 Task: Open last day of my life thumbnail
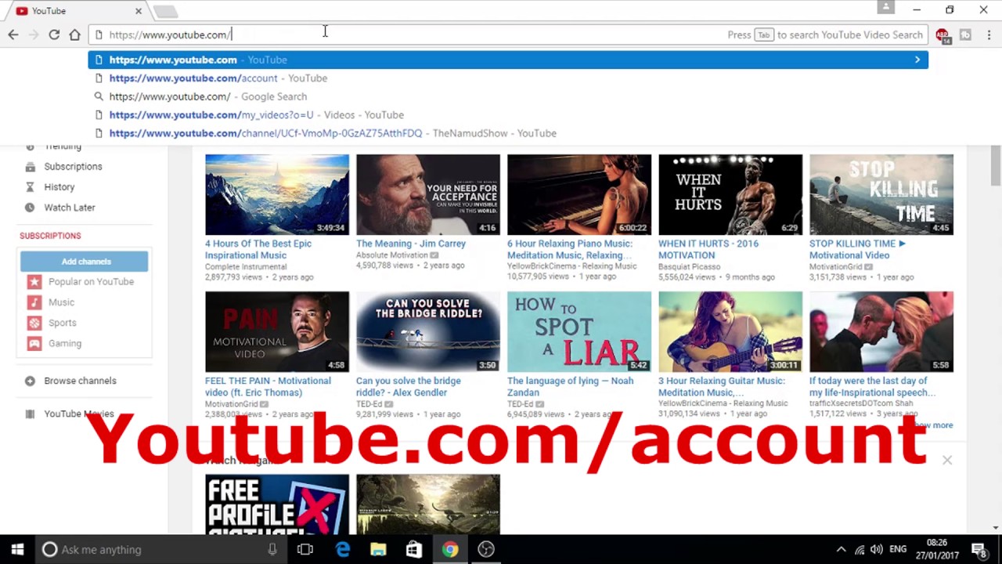click(x=881, y=332)
